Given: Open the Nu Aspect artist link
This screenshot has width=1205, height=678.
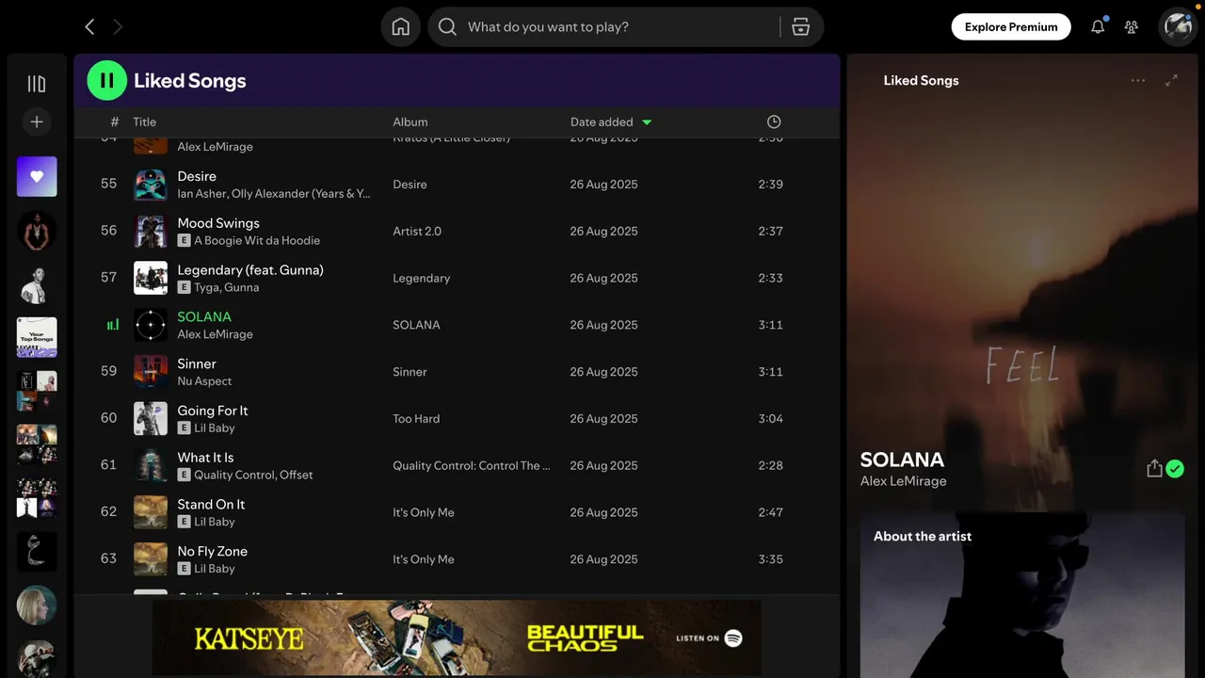Looking at the screenshot, I should coord(204,381).
